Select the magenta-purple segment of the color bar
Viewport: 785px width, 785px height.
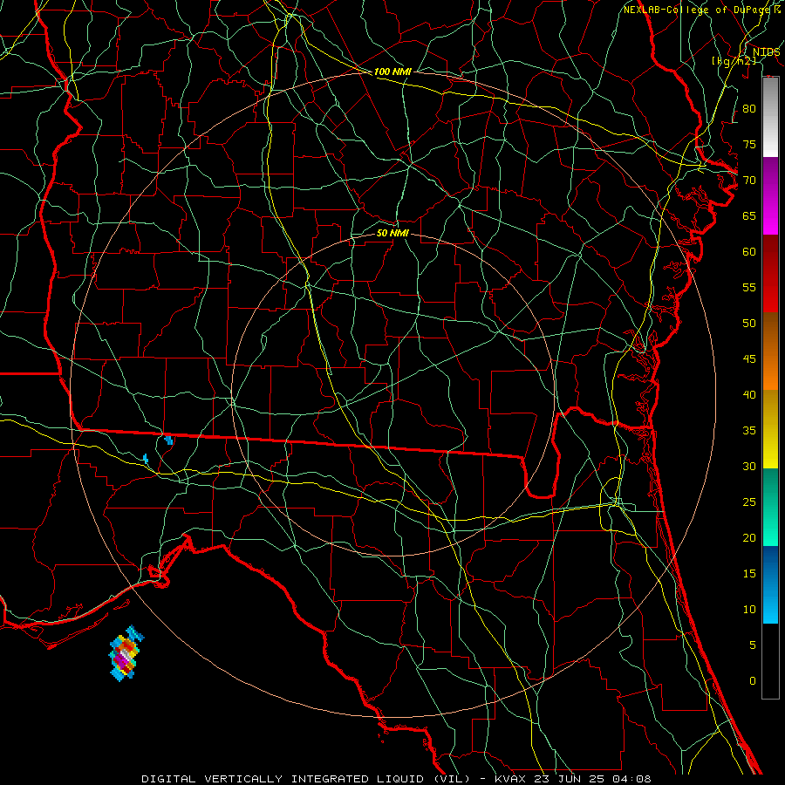770,195
